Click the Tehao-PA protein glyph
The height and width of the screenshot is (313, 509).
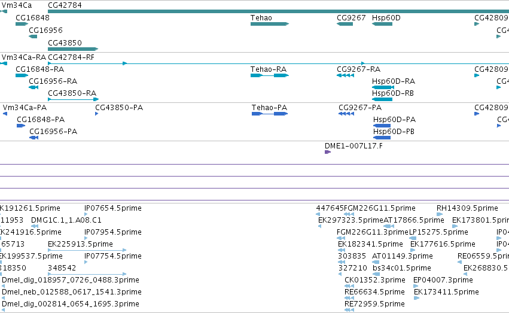coord(270,114)
